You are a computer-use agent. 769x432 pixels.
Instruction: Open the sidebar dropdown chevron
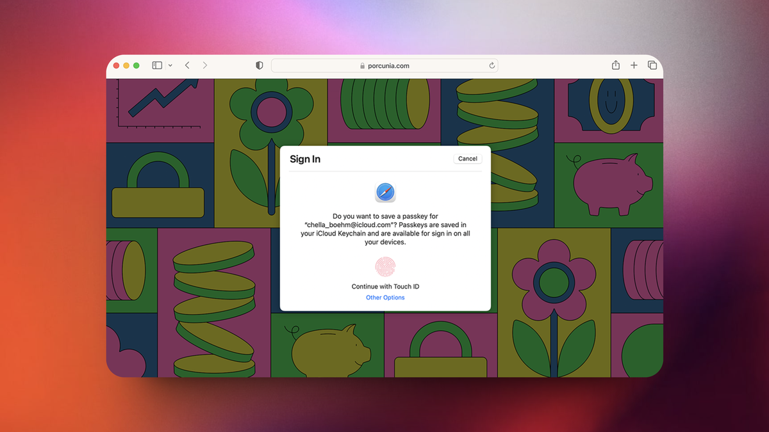[x=170, y=65]
